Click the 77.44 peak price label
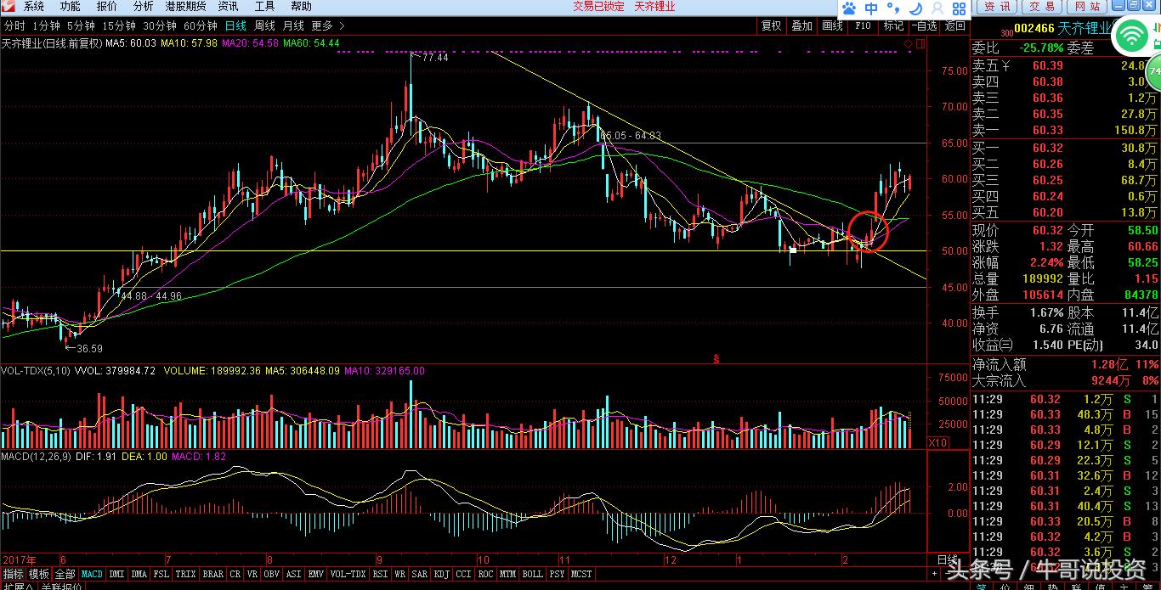 coord(434,58)
